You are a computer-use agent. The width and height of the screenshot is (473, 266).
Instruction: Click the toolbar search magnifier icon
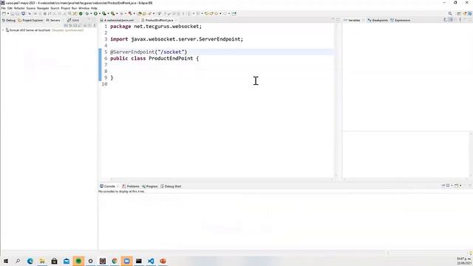click(450, 13)
